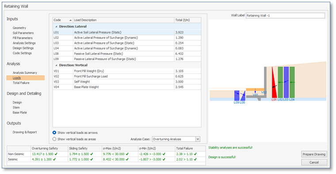Click the Cancel button
Image resolution: width=336 pixels, height=174 pixels.
tap(314, 163)
